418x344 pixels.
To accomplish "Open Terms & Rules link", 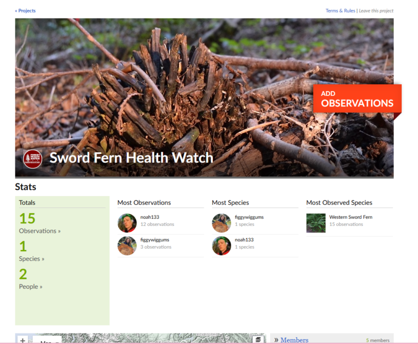I will tap(340, 11).
